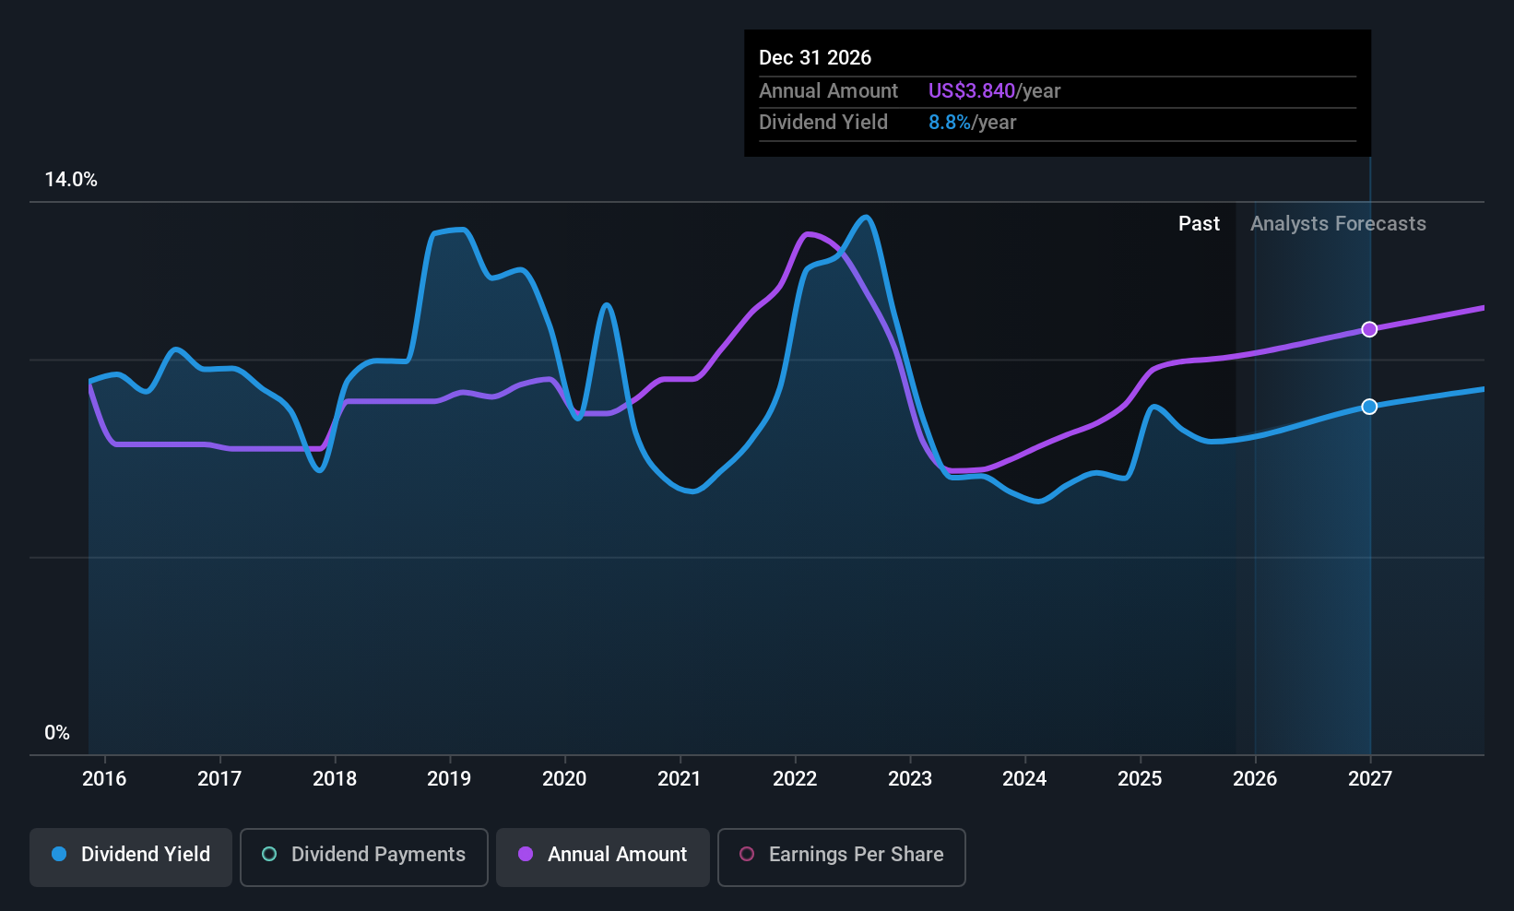Viewport: 1514px width, 911px height.
Task: Click the 2016 x-axis label
Action: click(104, 779)
